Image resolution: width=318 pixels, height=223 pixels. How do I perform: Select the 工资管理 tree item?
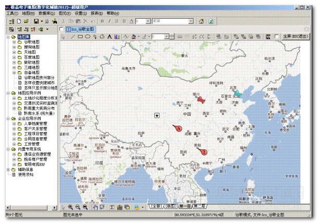point(31,144)
